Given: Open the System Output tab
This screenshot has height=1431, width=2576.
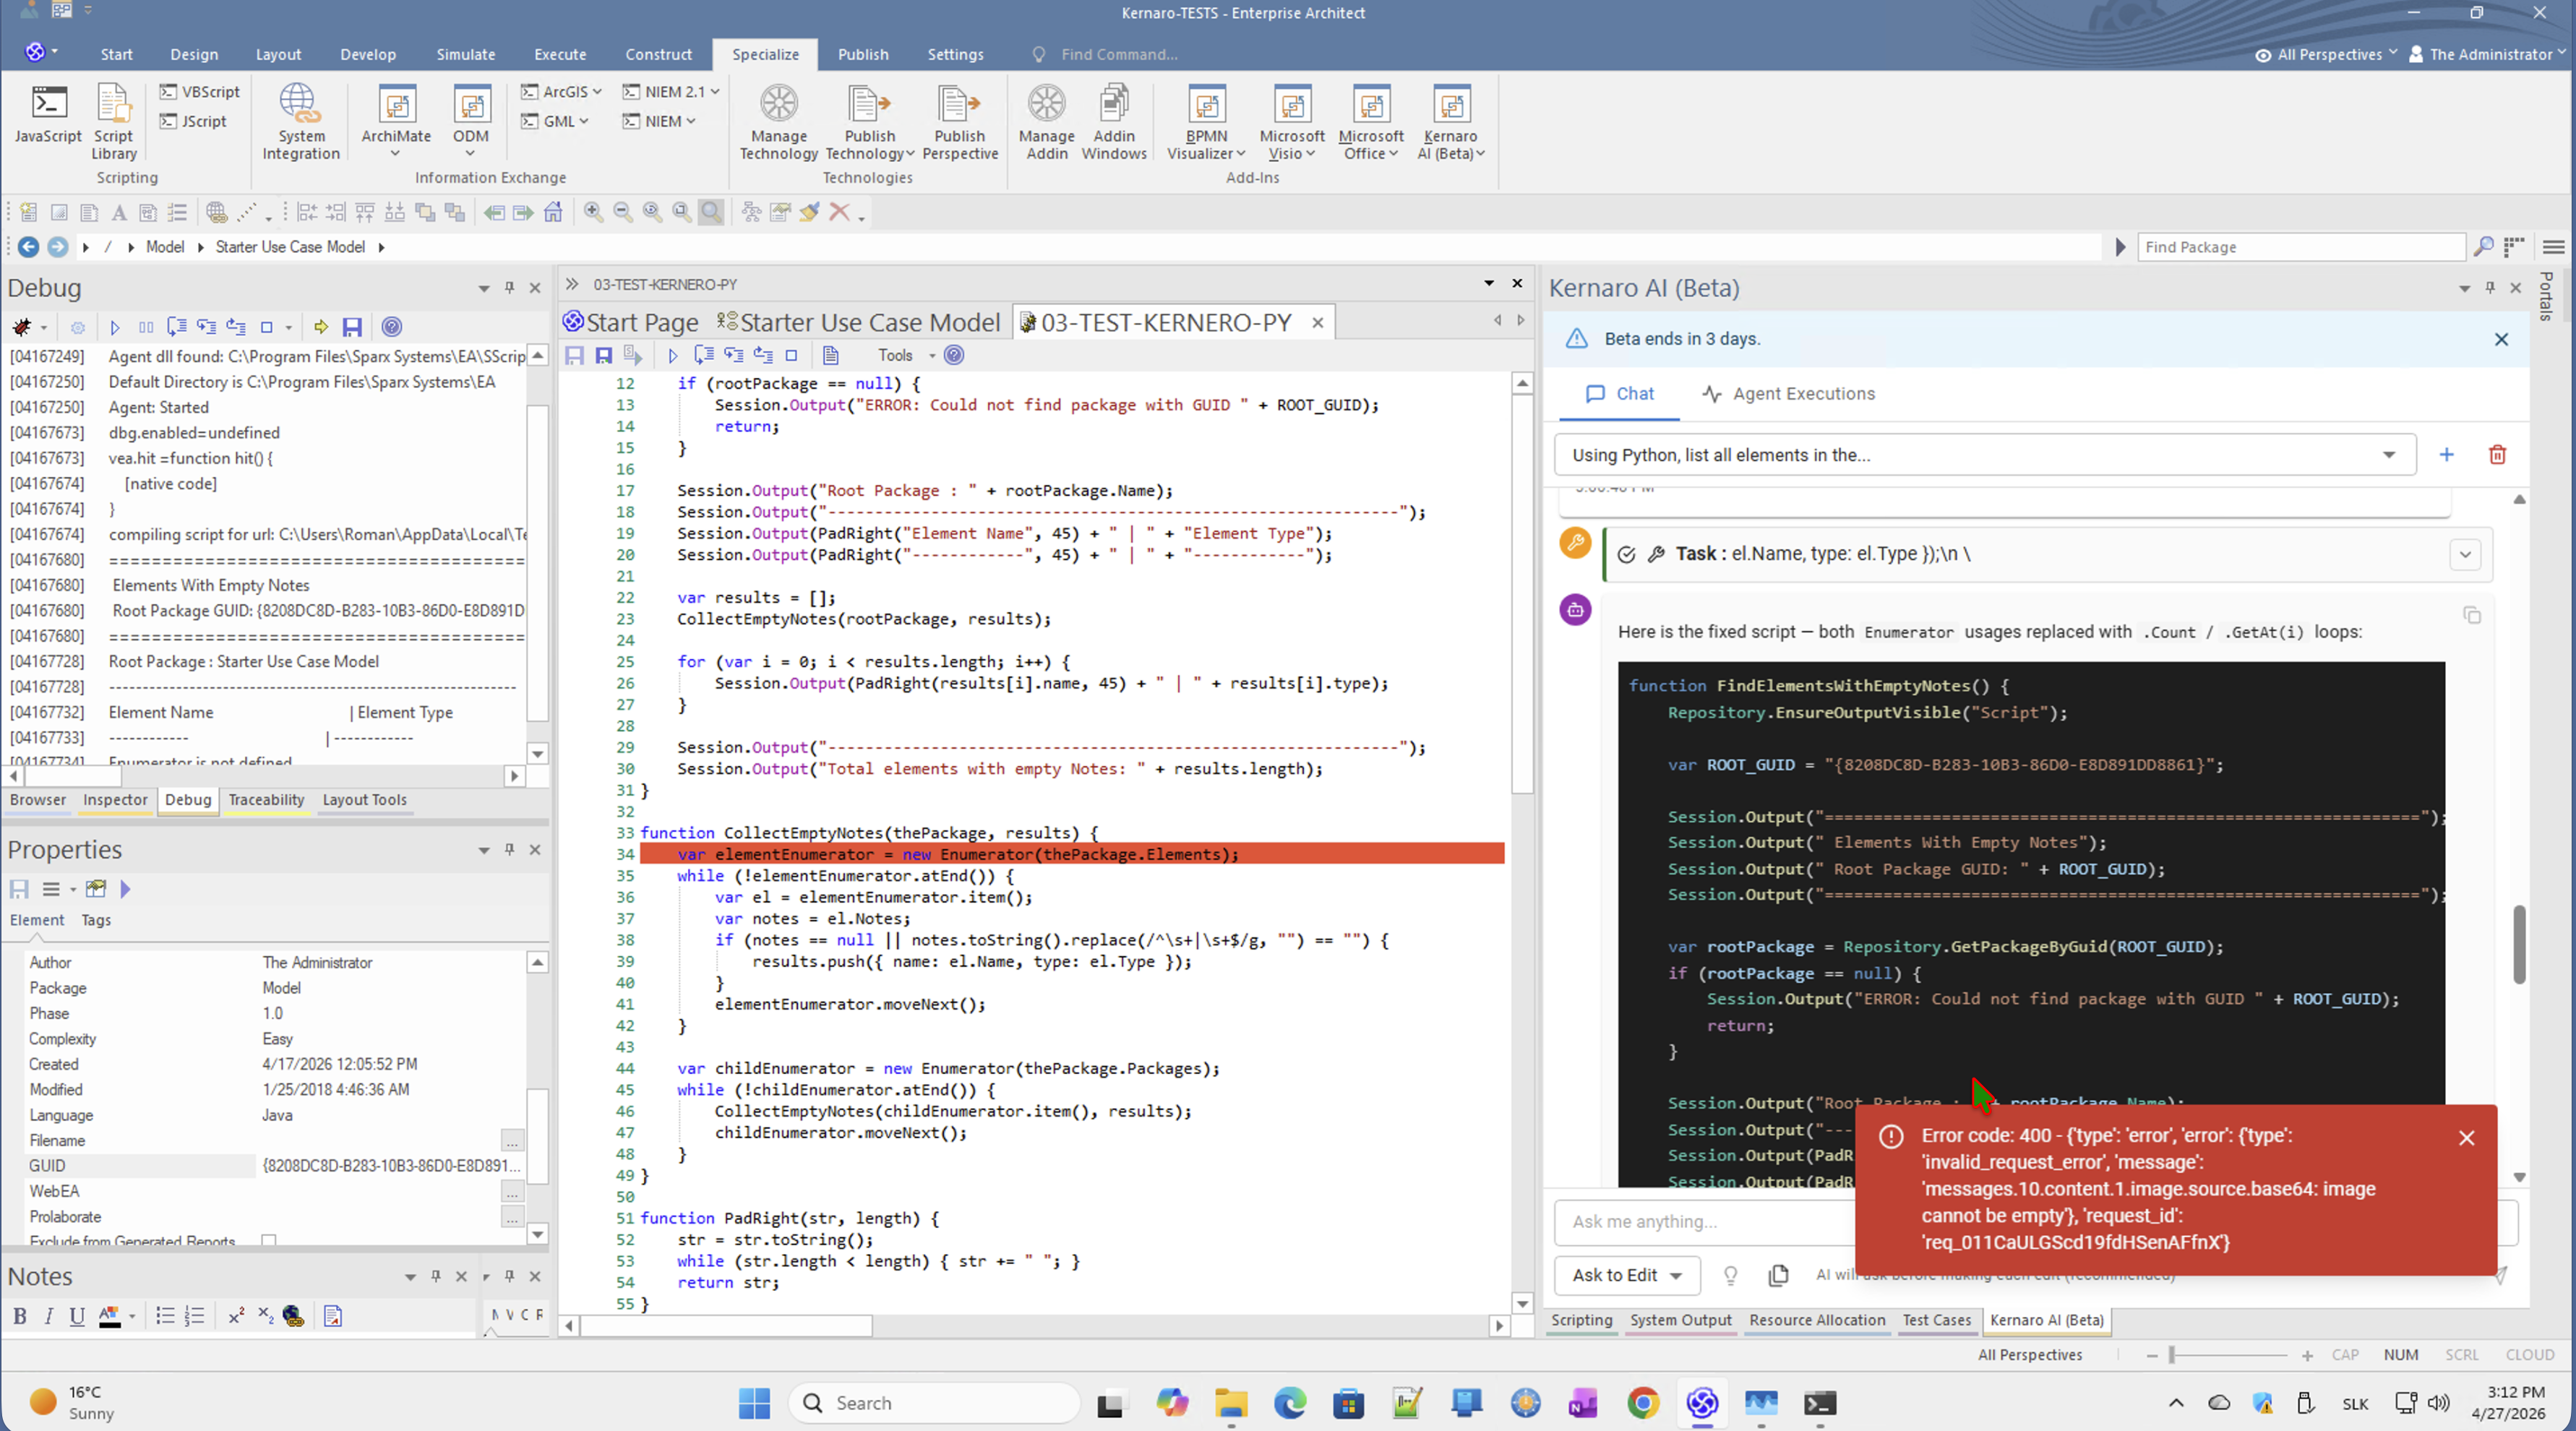Looking at the screenshot, I should 1680,1320.
